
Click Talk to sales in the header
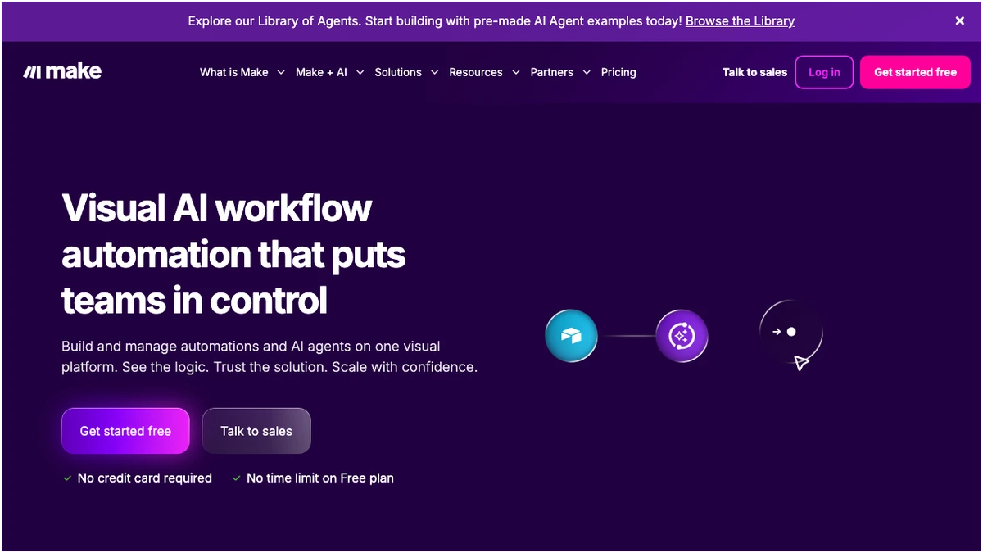tap(754, 72)
